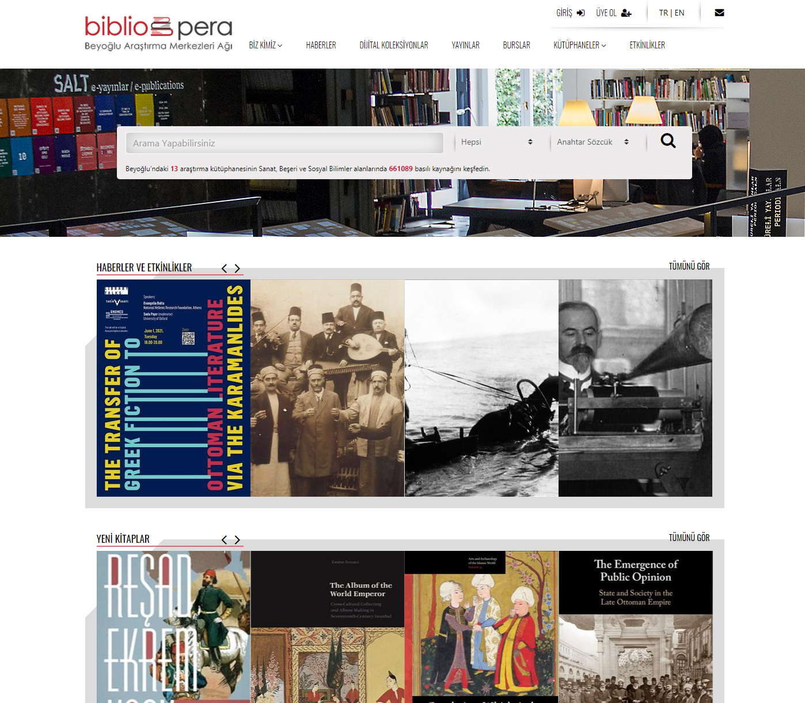Open the Anahtar Sözcük search-type dropdown
Screen dimensions: 805x703
click(x=593, y=142)
